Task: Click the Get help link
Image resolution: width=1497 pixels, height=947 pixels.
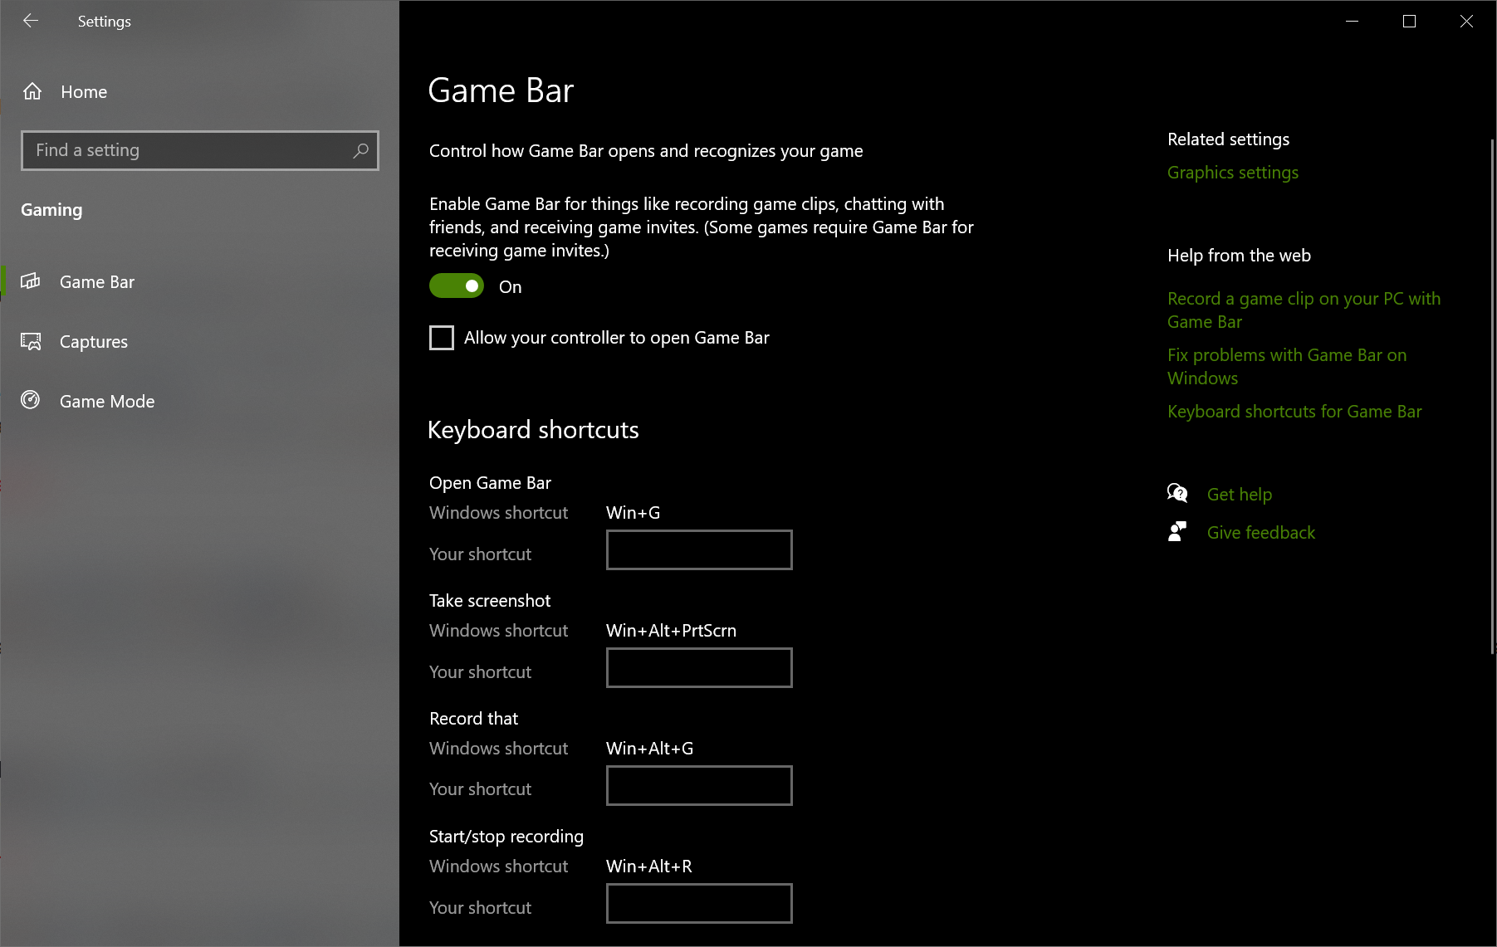Action: tap(1240, 495)
